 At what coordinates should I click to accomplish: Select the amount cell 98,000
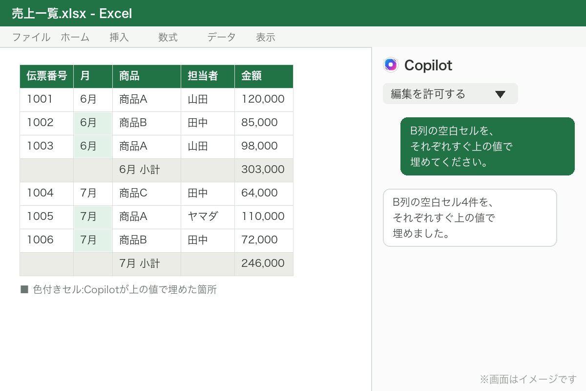(264, 147)
